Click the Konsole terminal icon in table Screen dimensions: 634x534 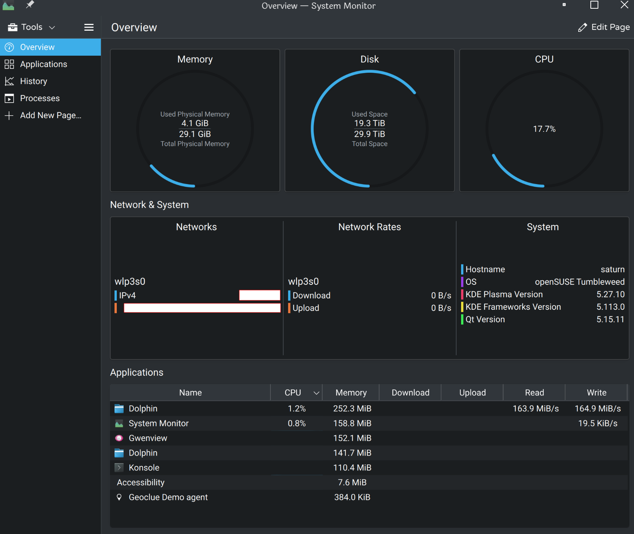[x=119, y=468]
